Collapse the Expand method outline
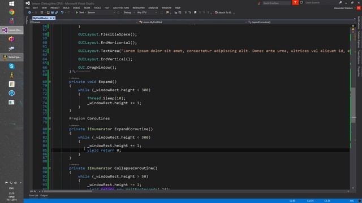 [x=50, y=82]
